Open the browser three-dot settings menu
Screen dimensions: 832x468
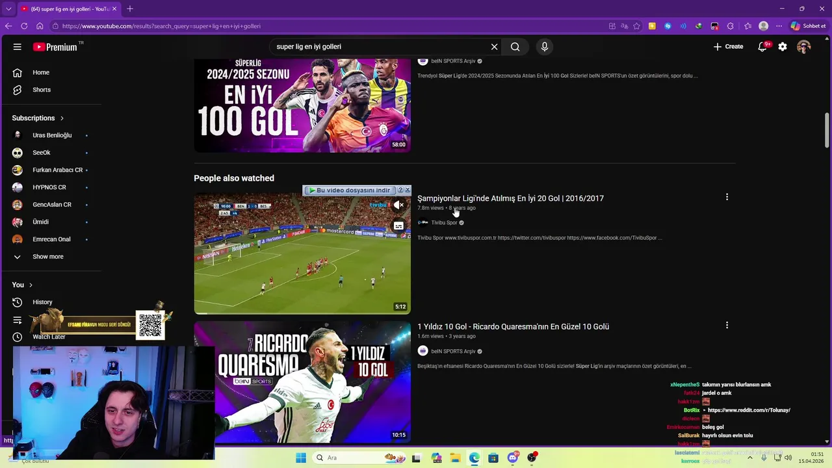pyautogui.click(x=779, y=26)
